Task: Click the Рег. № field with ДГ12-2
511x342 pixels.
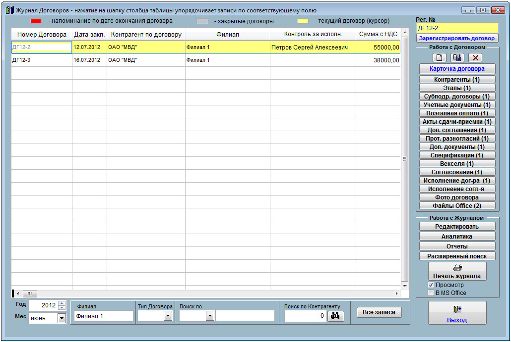Action: pyautogui.click(x=457, y=28)
